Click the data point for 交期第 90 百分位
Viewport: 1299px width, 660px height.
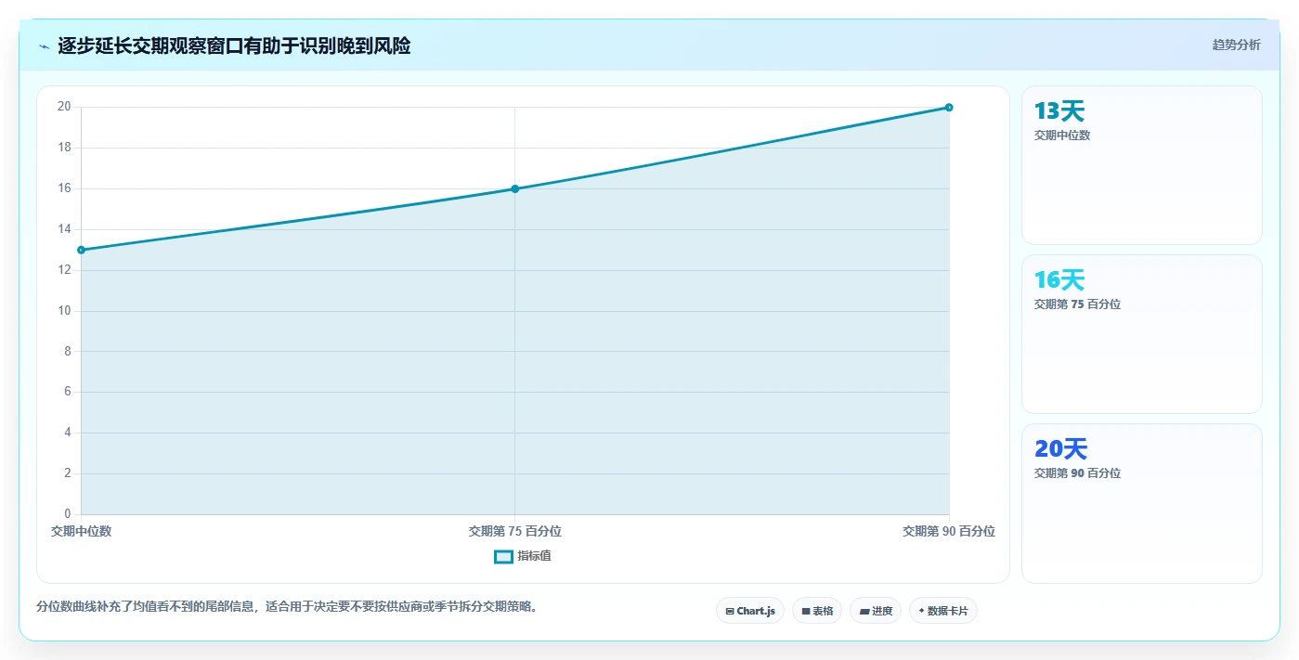(x=949, y=108)
